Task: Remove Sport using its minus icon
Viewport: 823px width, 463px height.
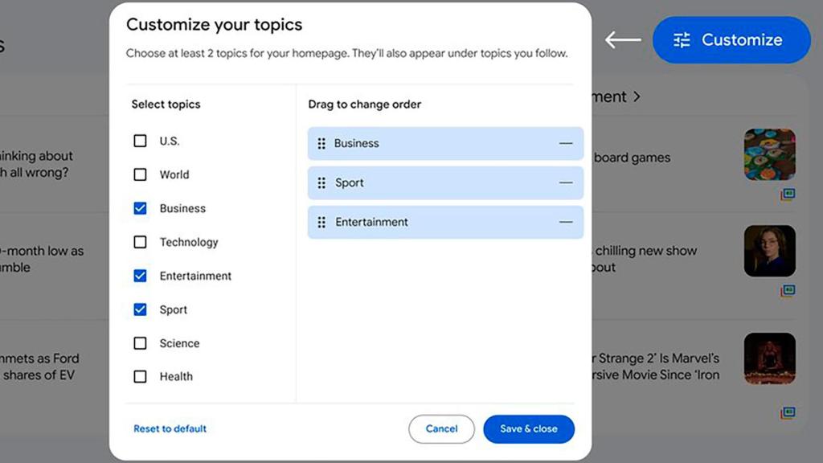Action: (565, 182)
